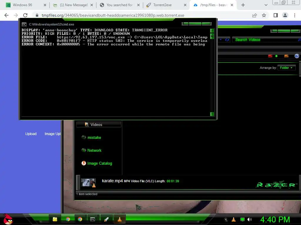Click cmd window scrollbar down arrow

[212, 114]
